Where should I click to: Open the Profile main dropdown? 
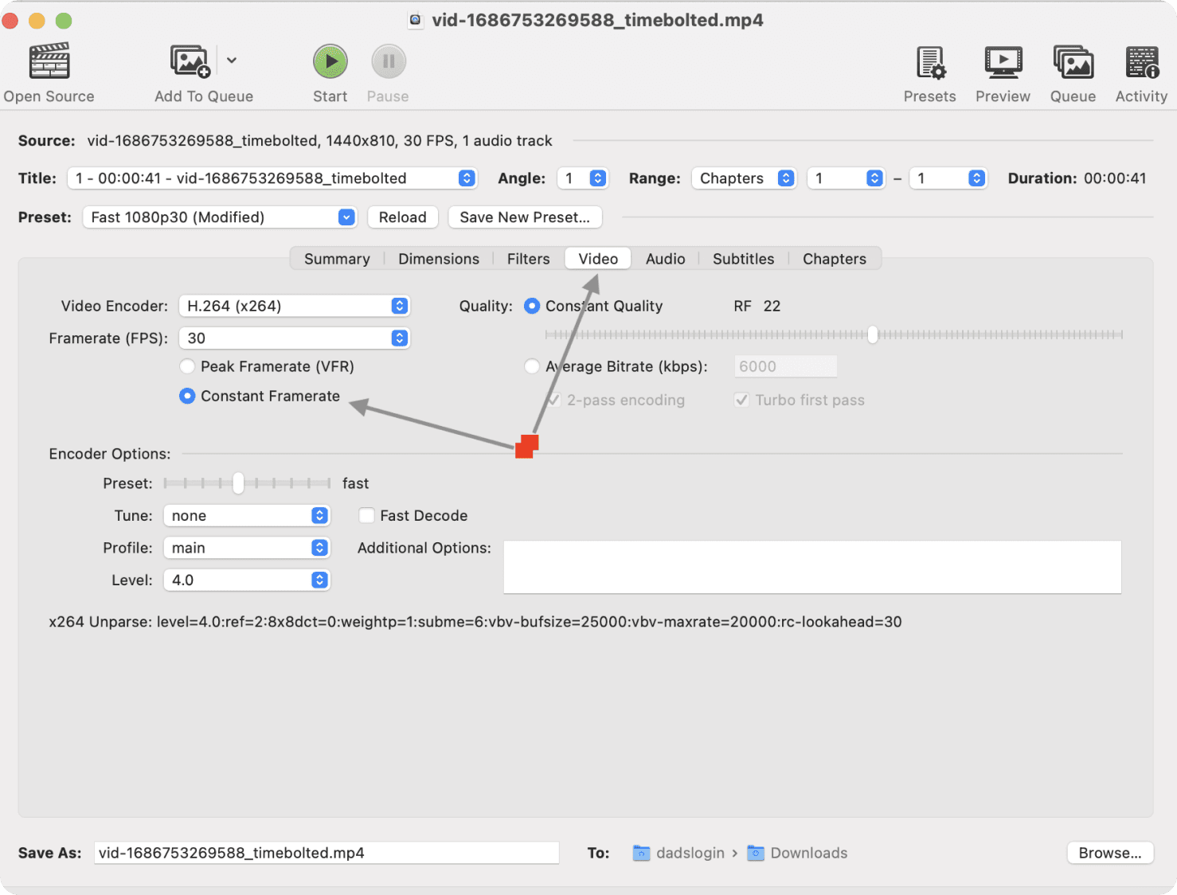[x=246, y=548]
